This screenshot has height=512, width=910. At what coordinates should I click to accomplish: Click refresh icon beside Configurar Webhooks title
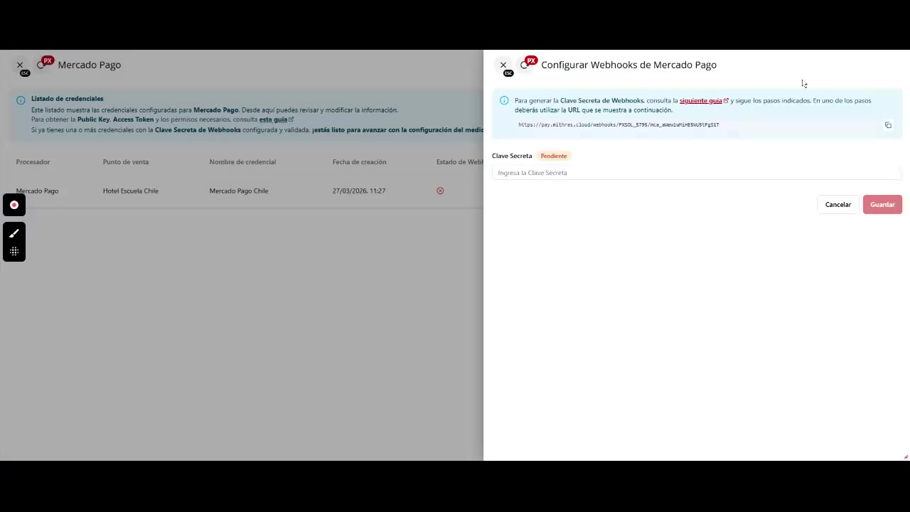coord(524,65)
